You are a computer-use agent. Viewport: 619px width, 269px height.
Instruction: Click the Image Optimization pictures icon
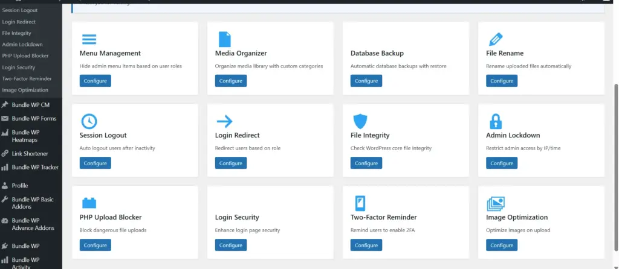click(496, 204)
